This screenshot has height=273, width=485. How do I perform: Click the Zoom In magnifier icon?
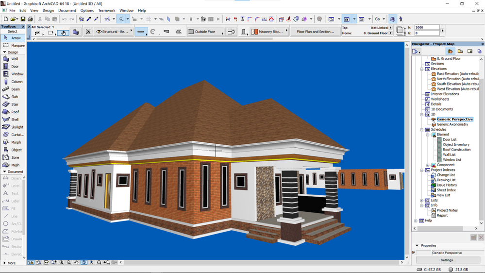point(61,262)
